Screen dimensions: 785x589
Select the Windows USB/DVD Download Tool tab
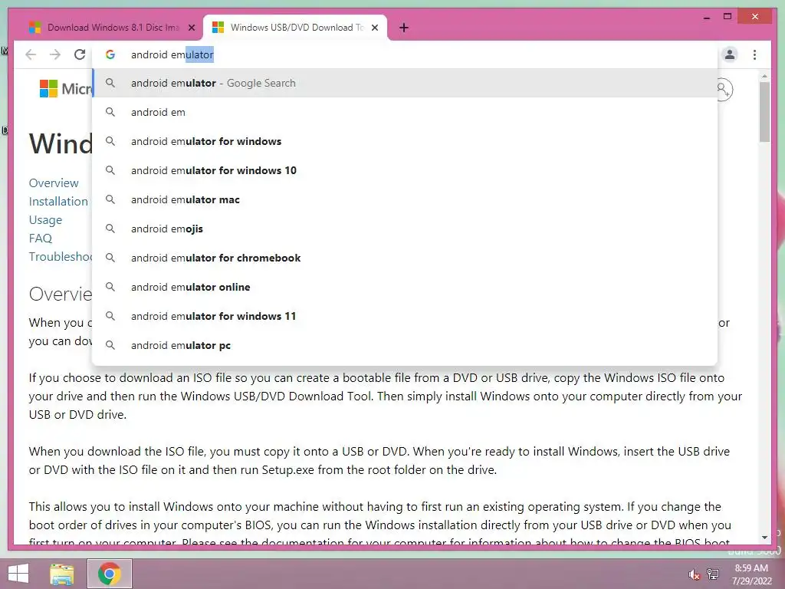coord(294,28)
